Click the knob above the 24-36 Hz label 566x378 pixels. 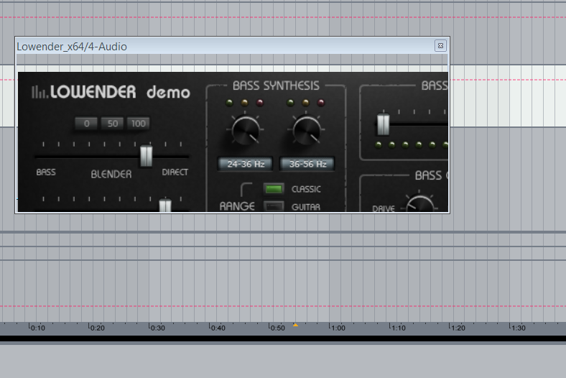pyautogui.click(x=246, y=131)
